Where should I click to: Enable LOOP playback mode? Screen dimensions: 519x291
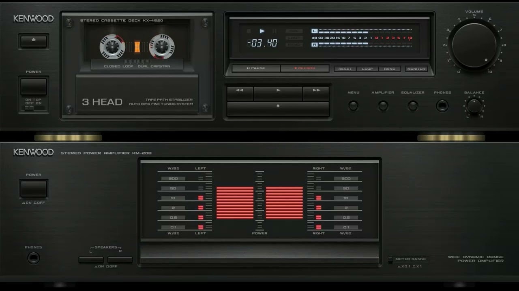tap(367, 69)
